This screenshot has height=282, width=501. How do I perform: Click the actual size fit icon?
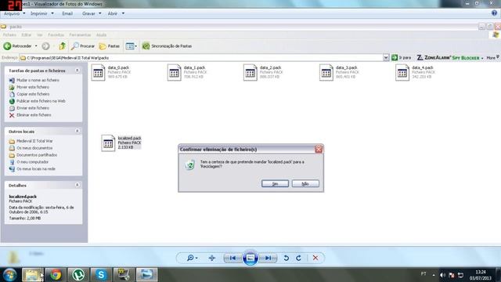212,258
